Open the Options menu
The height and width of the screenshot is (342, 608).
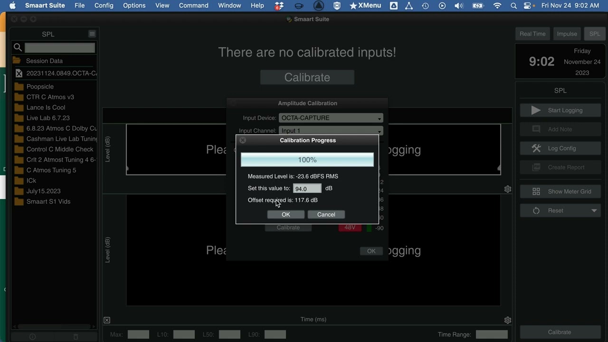click(134, 6)
